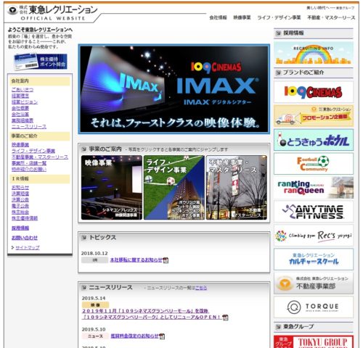Click the 2018.10.12 topic date text
This screenshot has width=363, height=348.
[x=94, y=253]
